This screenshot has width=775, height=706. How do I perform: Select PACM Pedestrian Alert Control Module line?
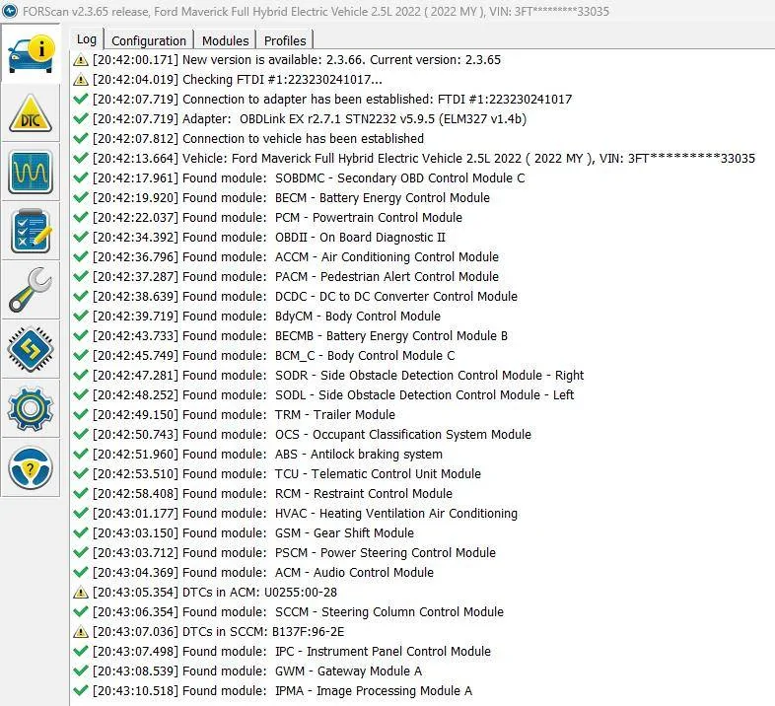(x=296, y=277)
